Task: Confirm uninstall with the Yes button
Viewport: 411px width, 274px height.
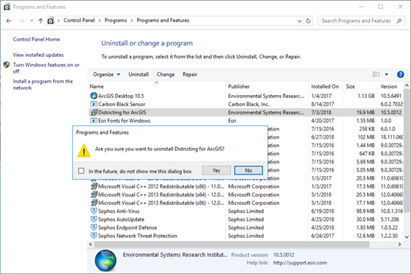Action: click(217, 170)
